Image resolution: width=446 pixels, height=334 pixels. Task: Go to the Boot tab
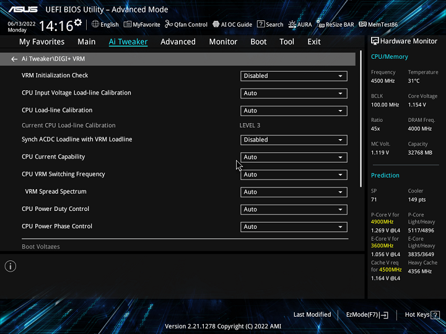[x=258, y=42]
